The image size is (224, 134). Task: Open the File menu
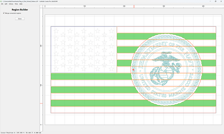[2, 4]
